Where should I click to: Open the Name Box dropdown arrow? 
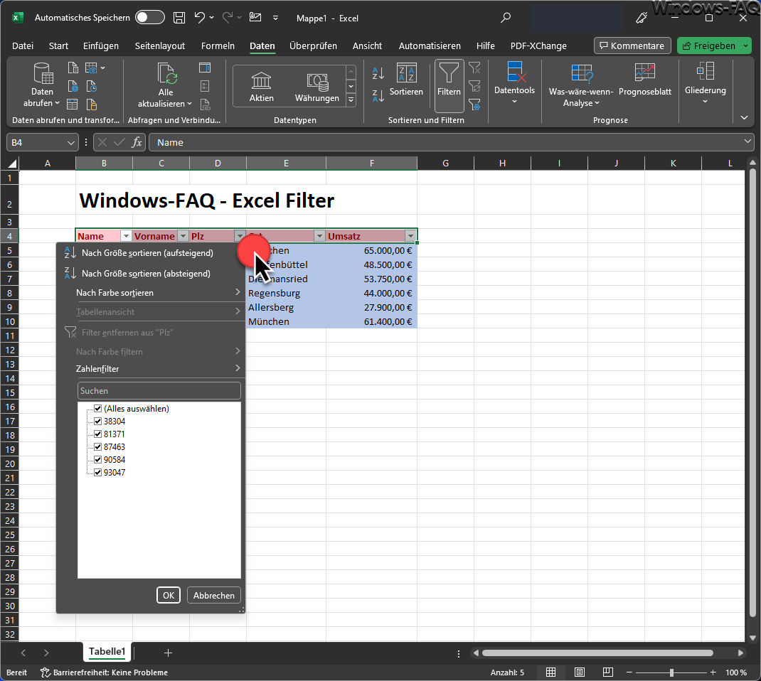coord(70,143)
